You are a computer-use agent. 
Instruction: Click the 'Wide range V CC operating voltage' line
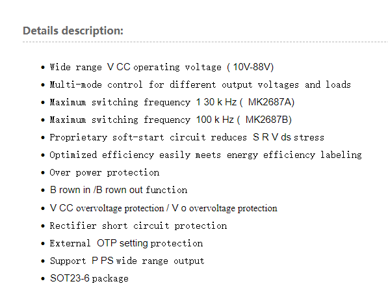click(161, 67)
